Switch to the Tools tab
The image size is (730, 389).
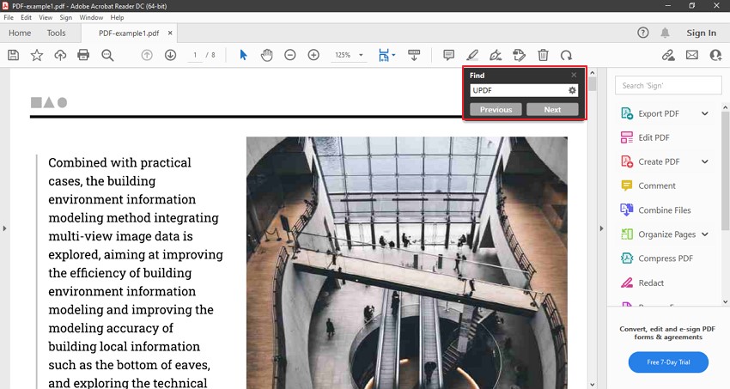56,33
